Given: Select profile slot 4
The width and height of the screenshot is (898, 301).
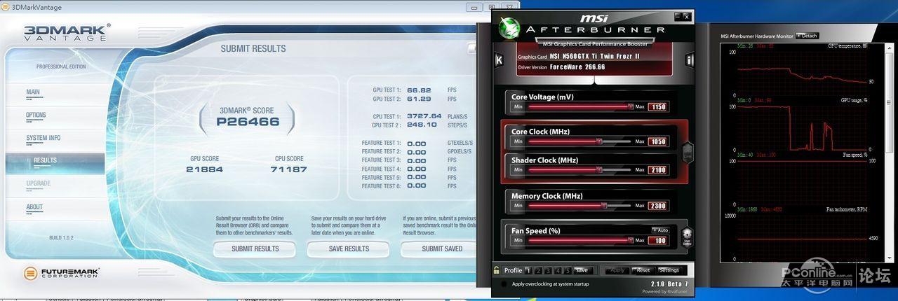Looking at the screenshot, I should click(x=558, y=270).
